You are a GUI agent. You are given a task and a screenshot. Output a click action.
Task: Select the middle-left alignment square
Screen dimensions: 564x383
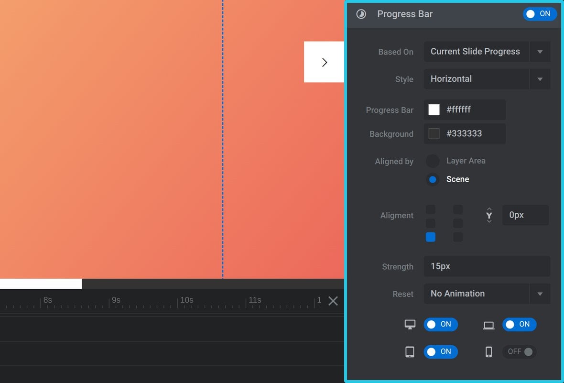tap(431, 223)
